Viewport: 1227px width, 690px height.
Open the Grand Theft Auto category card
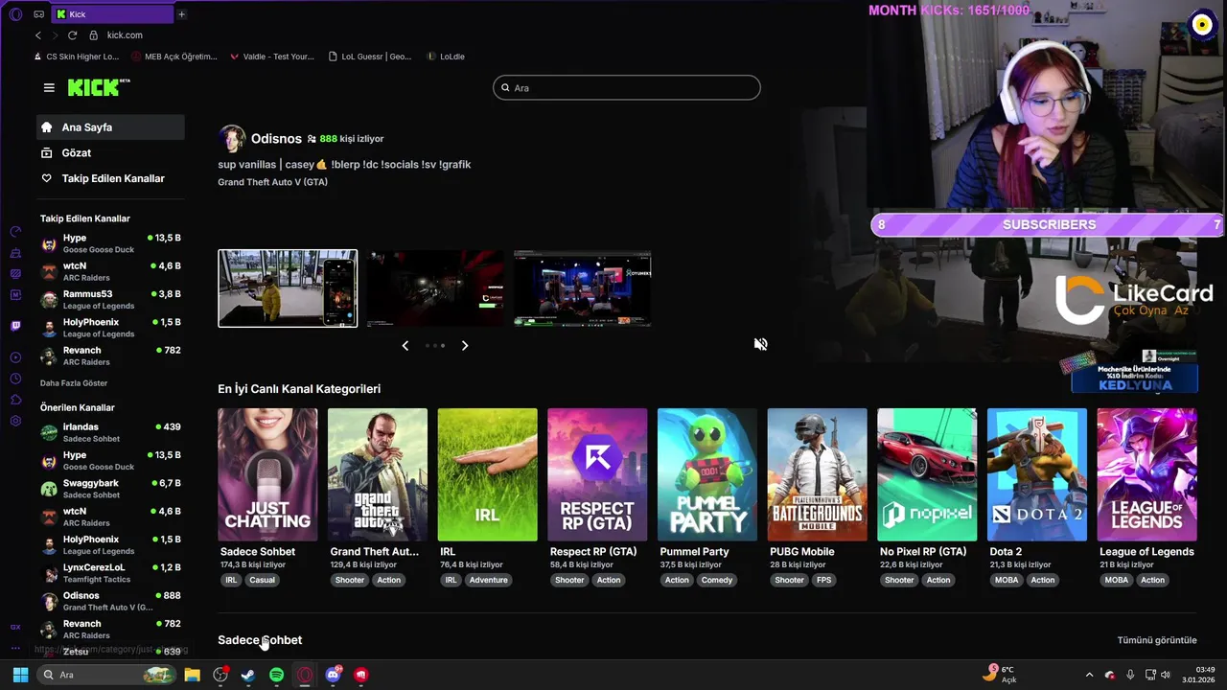378,474
